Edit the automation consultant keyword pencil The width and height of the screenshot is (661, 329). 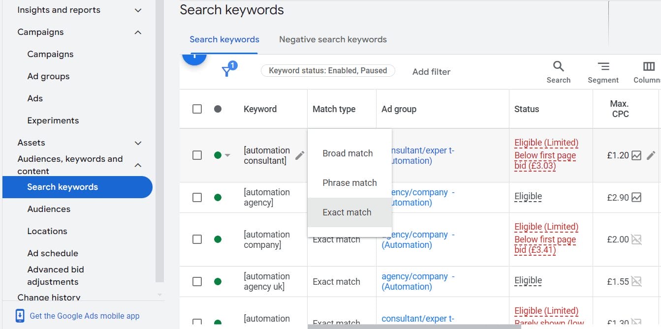click(x=300, y=155)
